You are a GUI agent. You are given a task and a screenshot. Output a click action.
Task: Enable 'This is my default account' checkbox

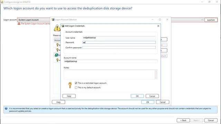pyautogui.click(x=76, y=87)
